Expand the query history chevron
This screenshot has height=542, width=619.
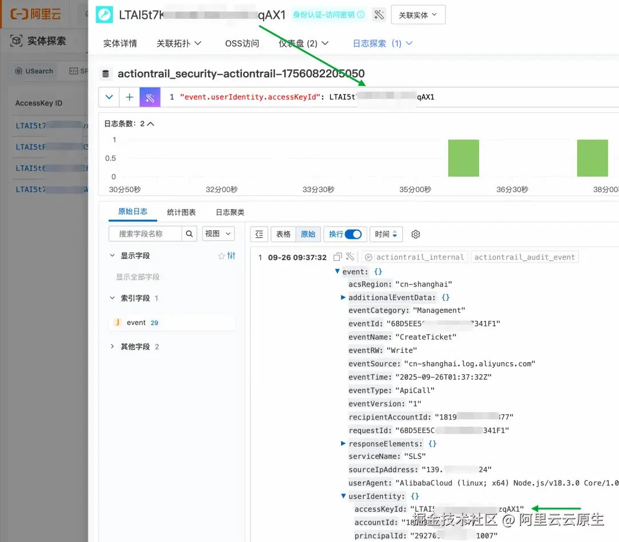pyautogui.click(x=109, y=97)
